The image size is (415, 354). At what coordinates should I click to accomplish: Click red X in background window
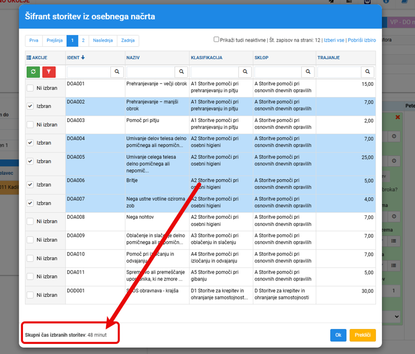(397, 117)
